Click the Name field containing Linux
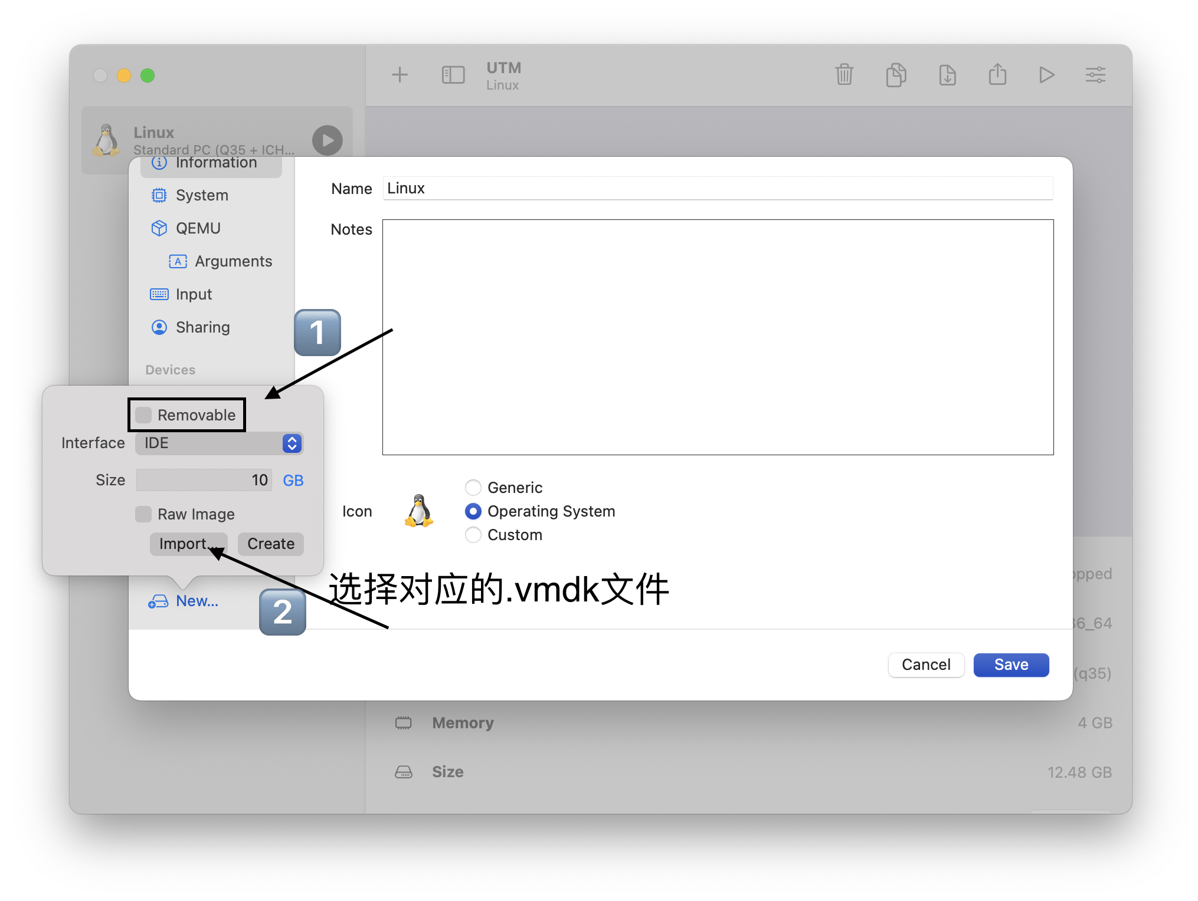Viewport: 1198px width, 901px height. click(718, 189)
